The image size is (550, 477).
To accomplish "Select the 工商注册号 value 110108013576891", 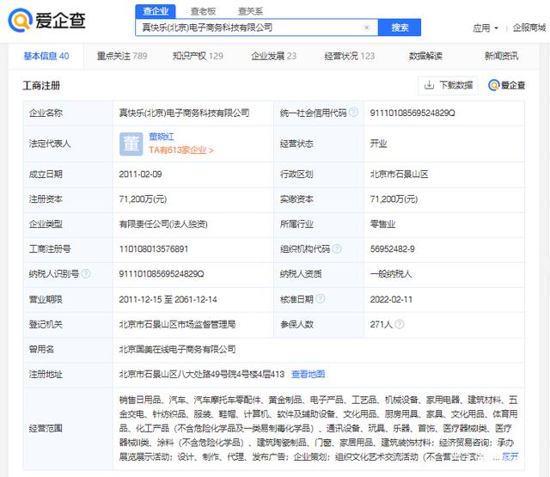I will click(x=154, y=249).
